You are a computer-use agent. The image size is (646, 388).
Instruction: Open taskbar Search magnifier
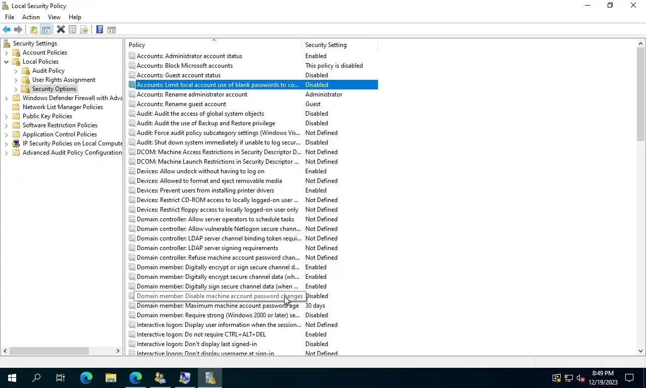36,377
